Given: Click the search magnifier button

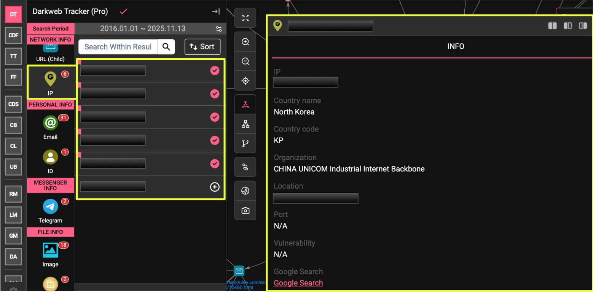Looking at the screenshot, I should tap(166, 47).
